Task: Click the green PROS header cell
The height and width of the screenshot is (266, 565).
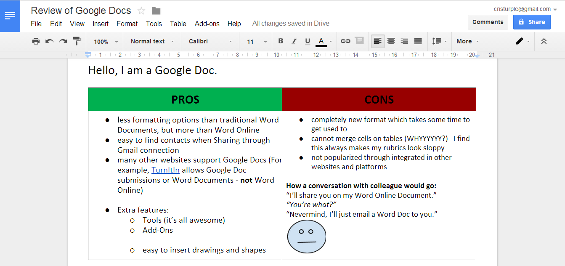Action: (x=185, y=100)
